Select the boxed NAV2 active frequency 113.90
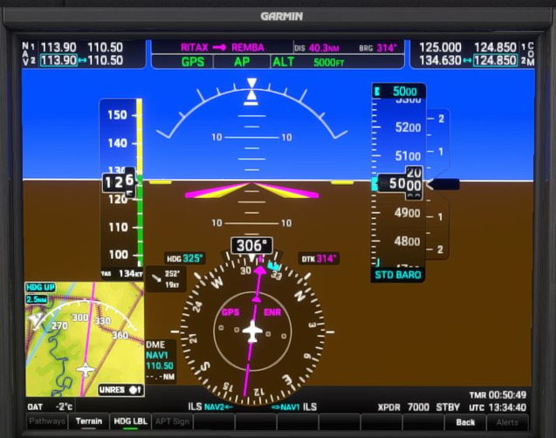The width and height of the screenshot is (556, 438). pyautogui.click(x=58, y=60)
